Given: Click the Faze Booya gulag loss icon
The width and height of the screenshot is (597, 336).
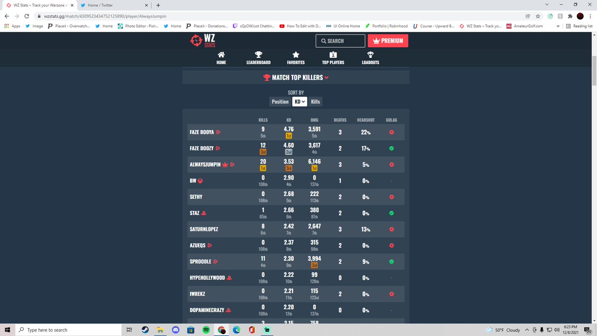Looking at the screenshot, I should point(392,132).
